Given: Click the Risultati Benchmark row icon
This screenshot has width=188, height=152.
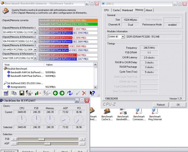Looking at the screenshot, I should tap(5, 69).
